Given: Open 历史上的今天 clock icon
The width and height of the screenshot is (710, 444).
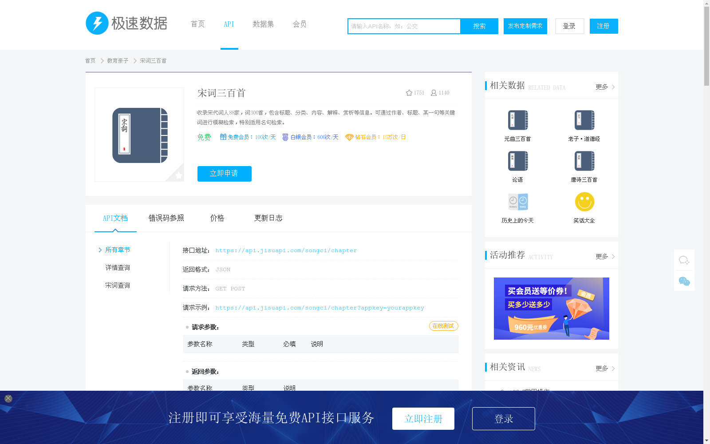Looking at the screenshot, I should click(x=518, y=202).
